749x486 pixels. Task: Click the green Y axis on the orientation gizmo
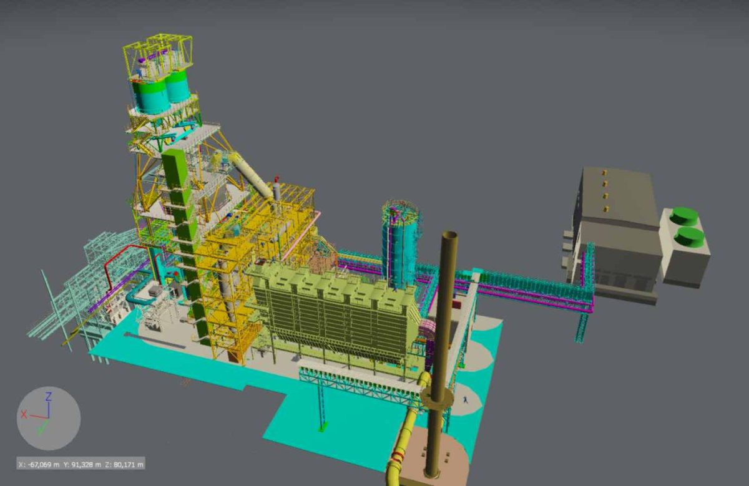tap(43, 425)
